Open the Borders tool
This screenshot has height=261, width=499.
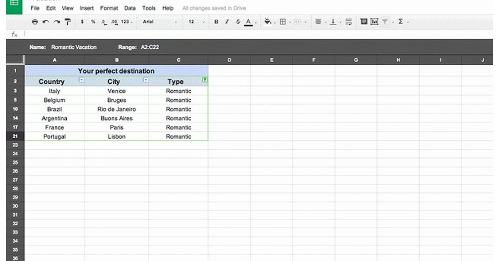(282, 22)
